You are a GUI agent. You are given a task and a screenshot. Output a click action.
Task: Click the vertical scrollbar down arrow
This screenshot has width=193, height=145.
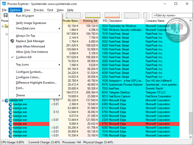point(191,137)
